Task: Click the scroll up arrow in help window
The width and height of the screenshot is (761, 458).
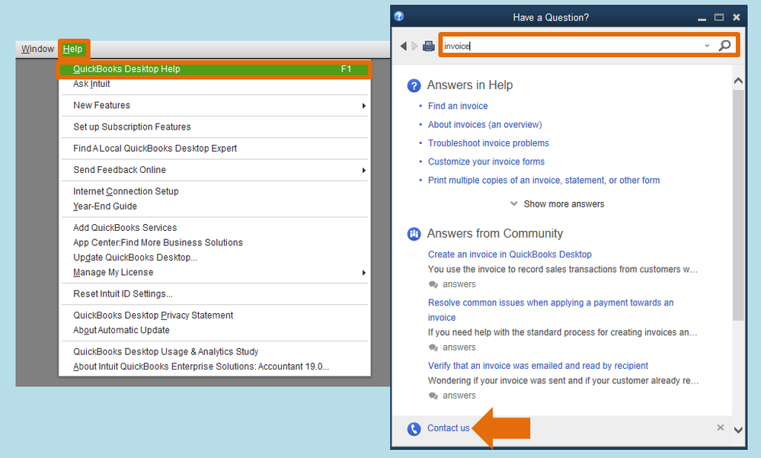Action: (738, 81)
